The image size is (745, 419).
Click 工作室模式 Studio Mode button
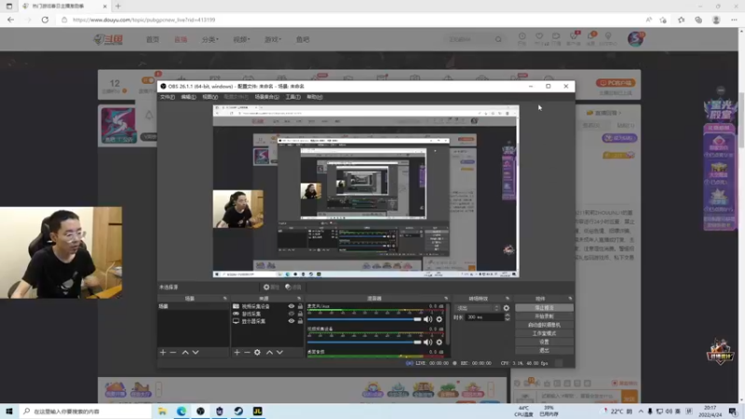tap(544, 333)
